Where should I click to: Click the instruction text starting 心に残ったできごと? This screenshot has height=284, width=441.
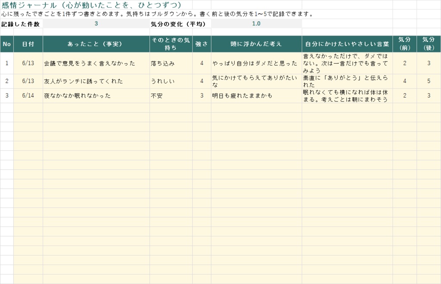click(x=157, y=14)
